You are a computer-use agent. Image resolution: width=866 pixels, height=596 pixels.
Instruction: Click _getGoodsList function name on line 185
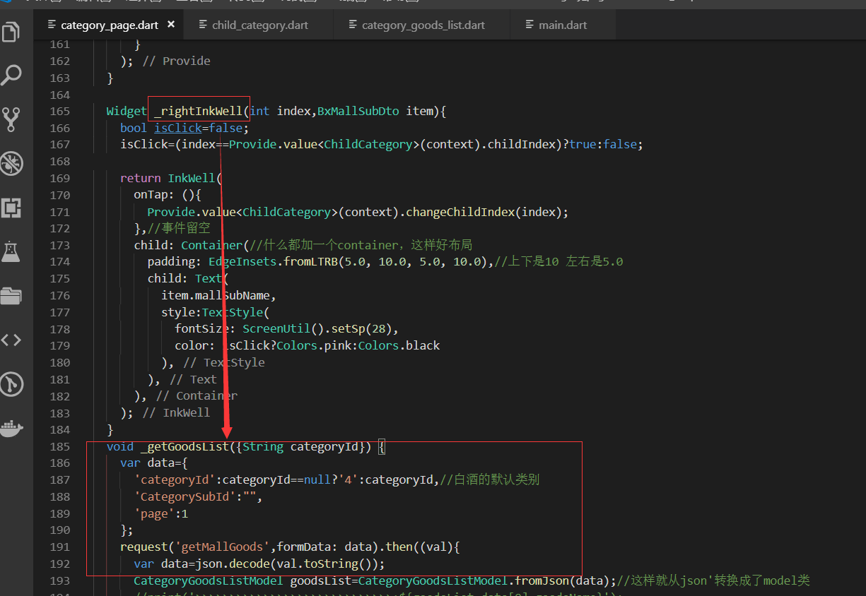[185, 446]
